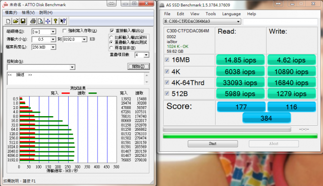Click the 開始 start button in ATTO

pyautogui.click(x=138, y=66)
